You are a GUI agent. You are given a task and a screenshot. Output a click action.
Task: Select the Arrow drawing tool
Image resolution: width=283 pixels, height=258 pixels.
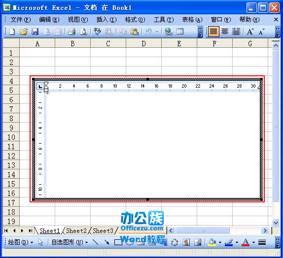click(107, 242)
